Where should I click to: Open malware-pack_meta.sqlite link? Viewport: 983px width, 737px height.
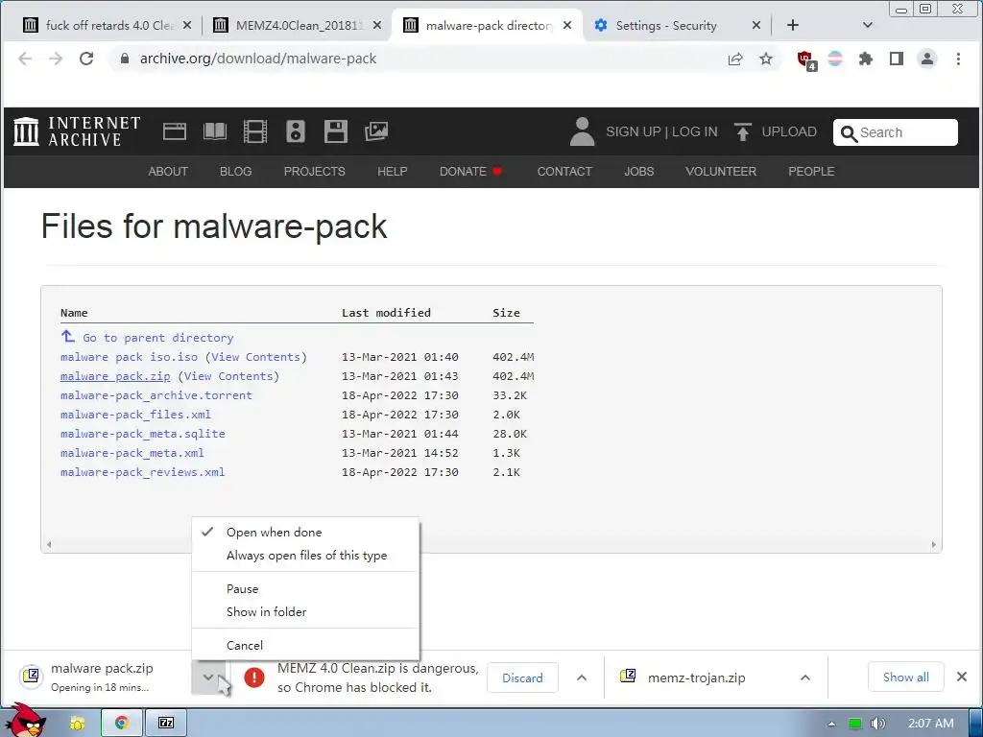tap(142, 434)
